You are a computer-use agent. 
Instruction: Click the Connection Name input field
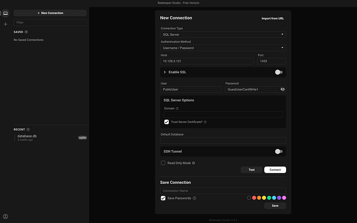tap(223, 191)
